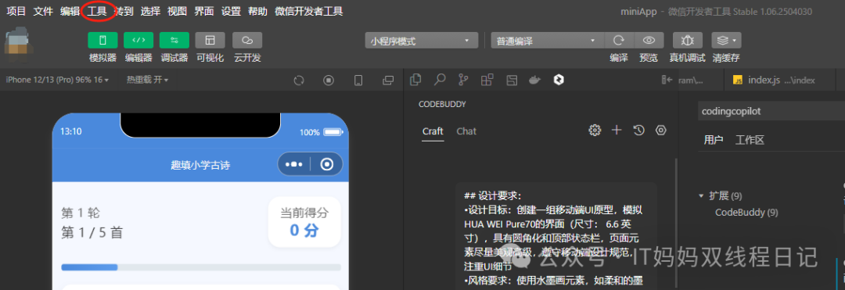Viewport: 845px width, 290px height.
Task: Toggle the 调试器 debugger panel button
Action: pyautogui.click(x=174, y=41)
